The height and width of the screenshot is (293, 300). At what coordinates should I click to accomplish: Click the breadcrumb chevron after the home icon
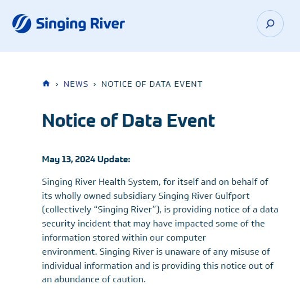coord(57,85)
